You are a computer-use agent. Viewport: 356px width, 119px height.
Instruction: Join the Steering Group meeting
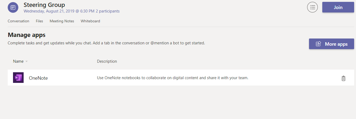point(338,7)
